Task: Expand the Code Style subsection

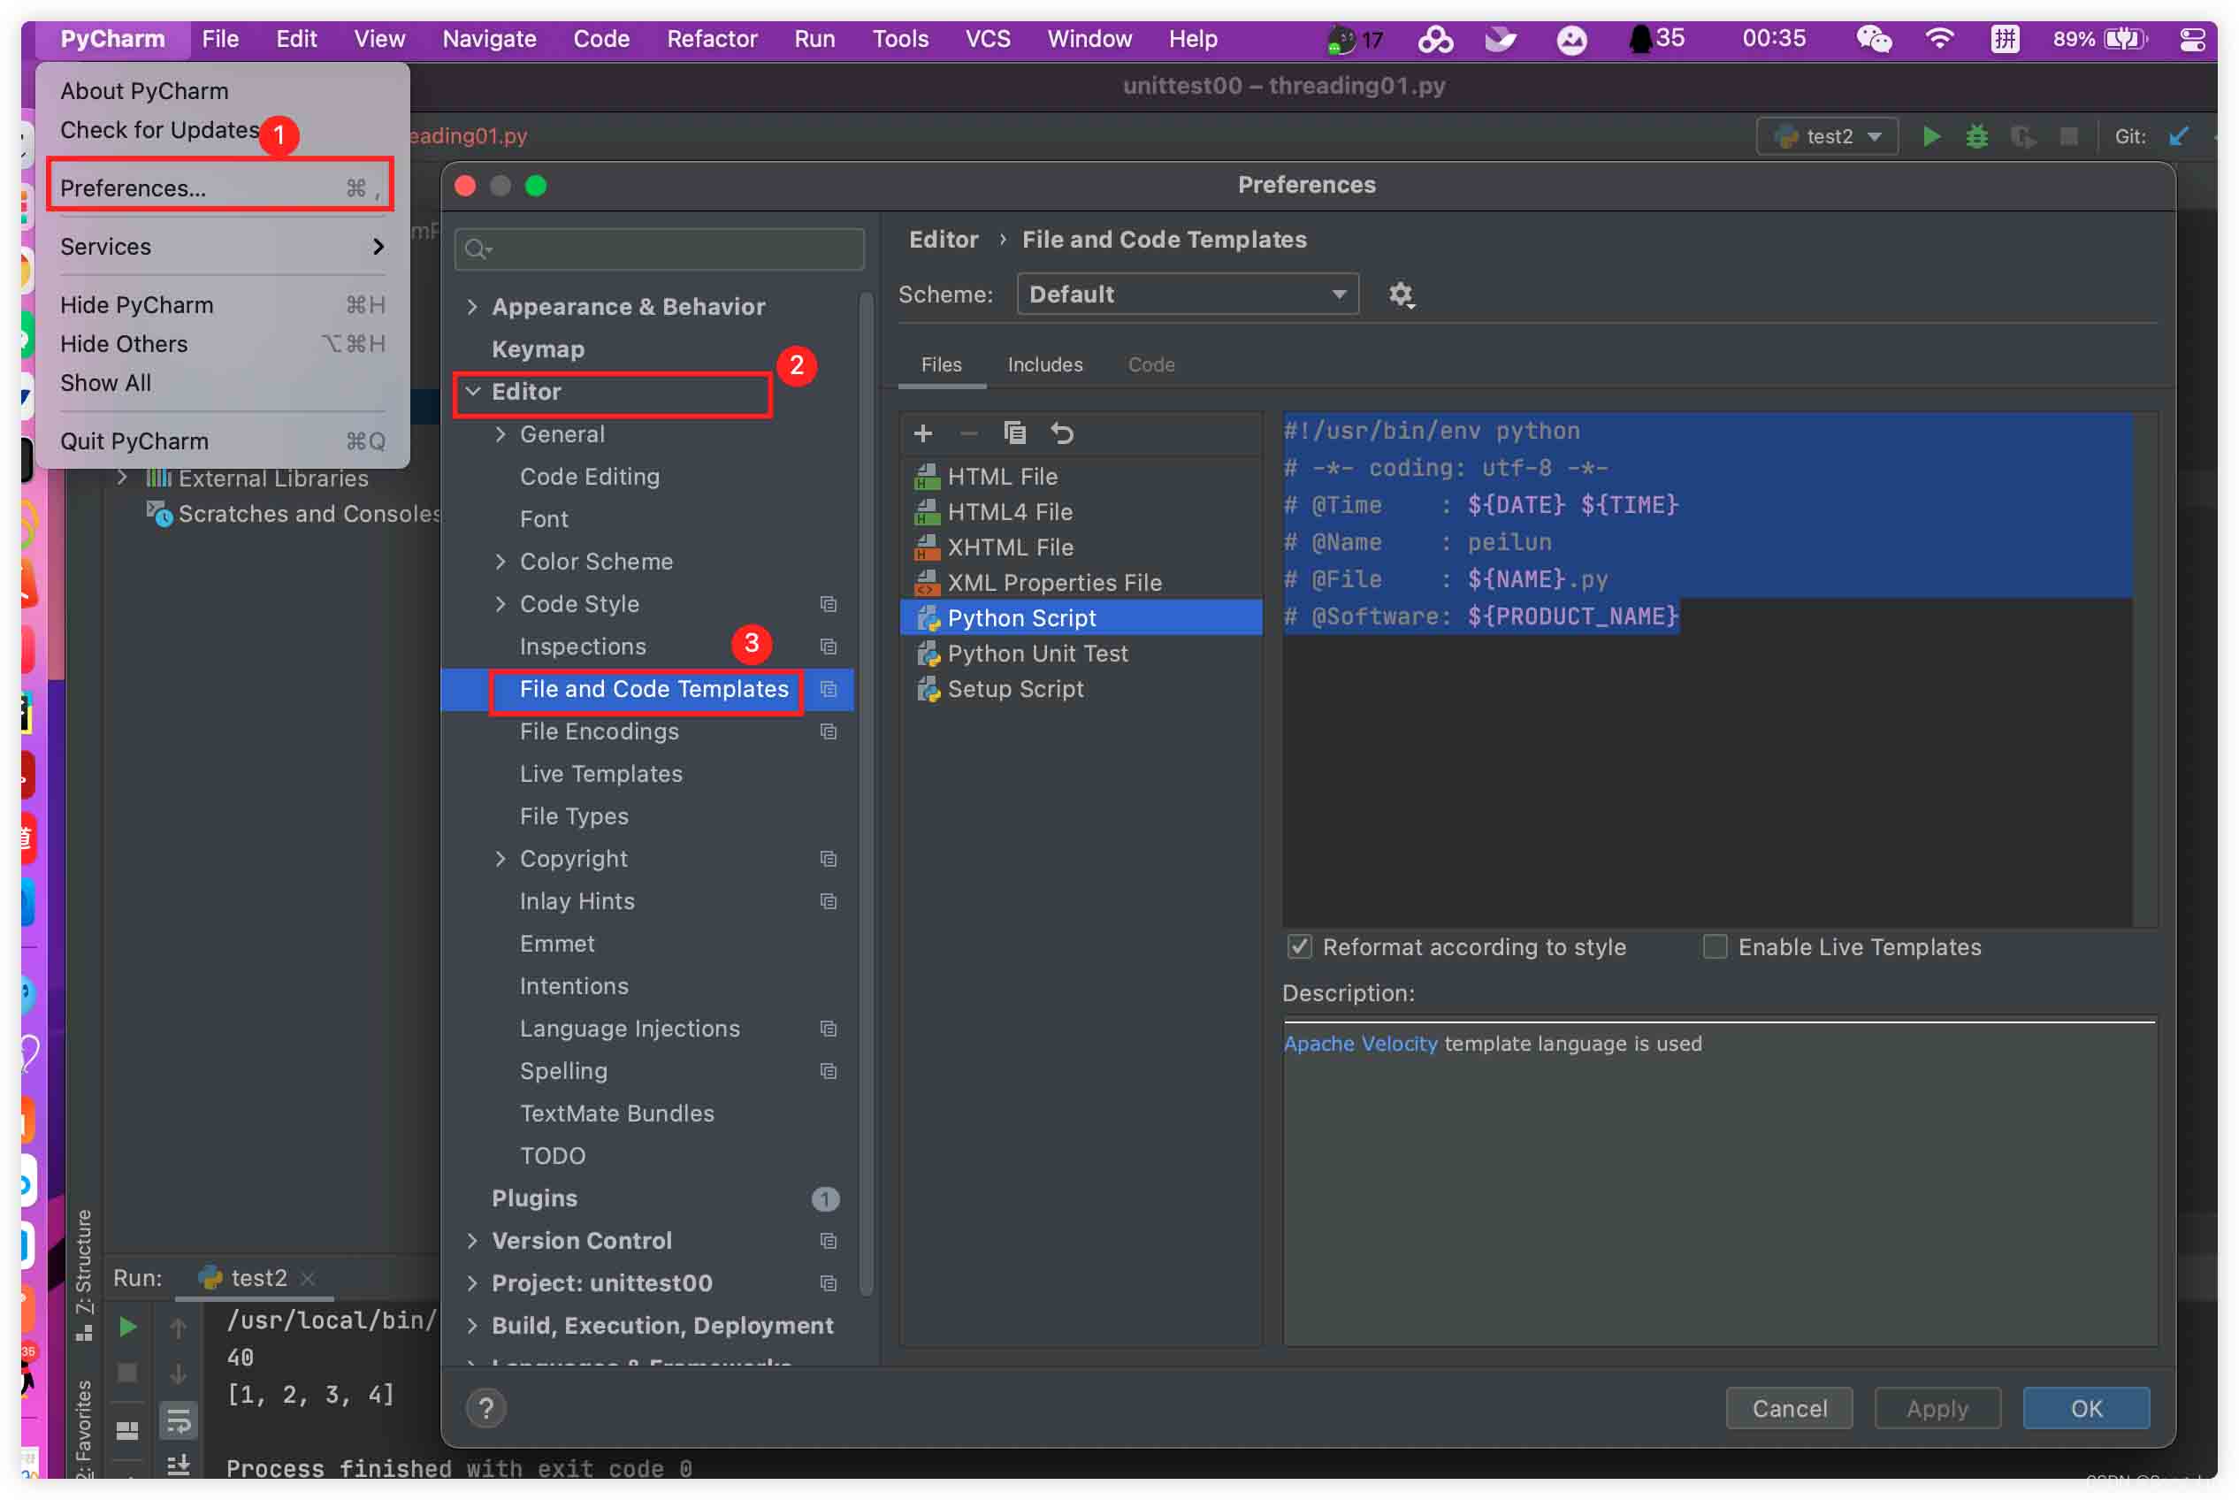Action: coord(501,604)
